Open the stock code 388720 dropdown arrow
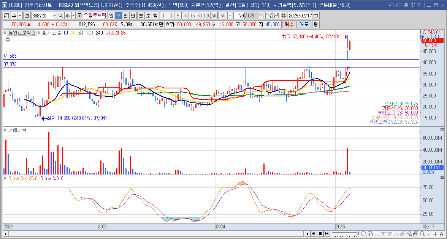This screenshot has width=447, height=239. pos(54,15)
